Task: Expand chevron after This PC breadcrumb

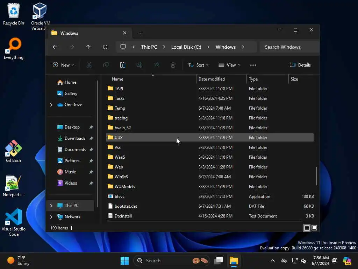Action: pyautogui.click(x=164, y=47)
